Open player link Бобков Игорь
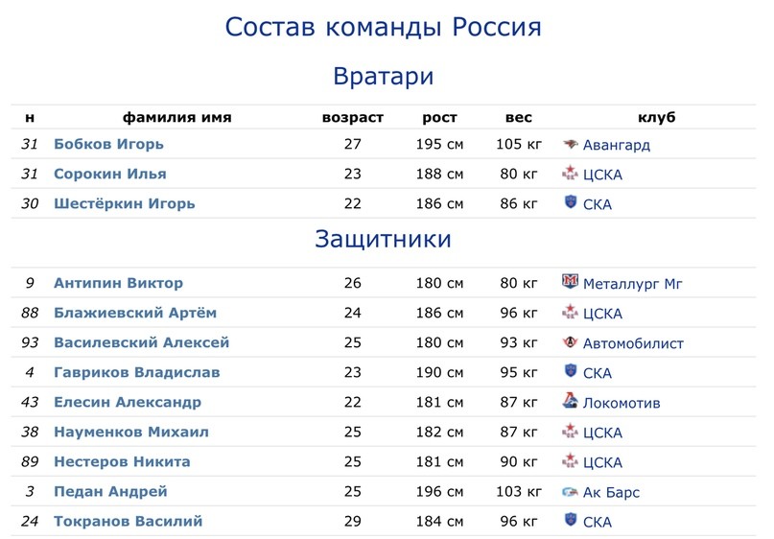The height and width of the screenshot is (539, 774). 108,144
